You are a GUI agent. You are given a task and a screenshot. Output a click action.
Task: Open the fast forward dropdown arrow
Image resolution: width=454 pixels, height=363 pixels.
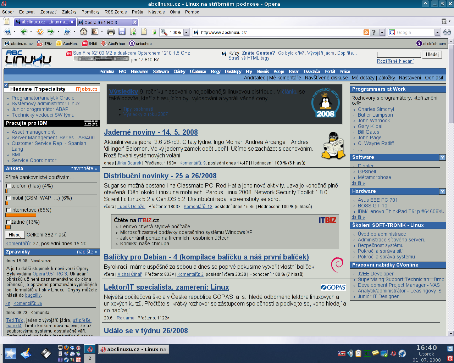74,32
